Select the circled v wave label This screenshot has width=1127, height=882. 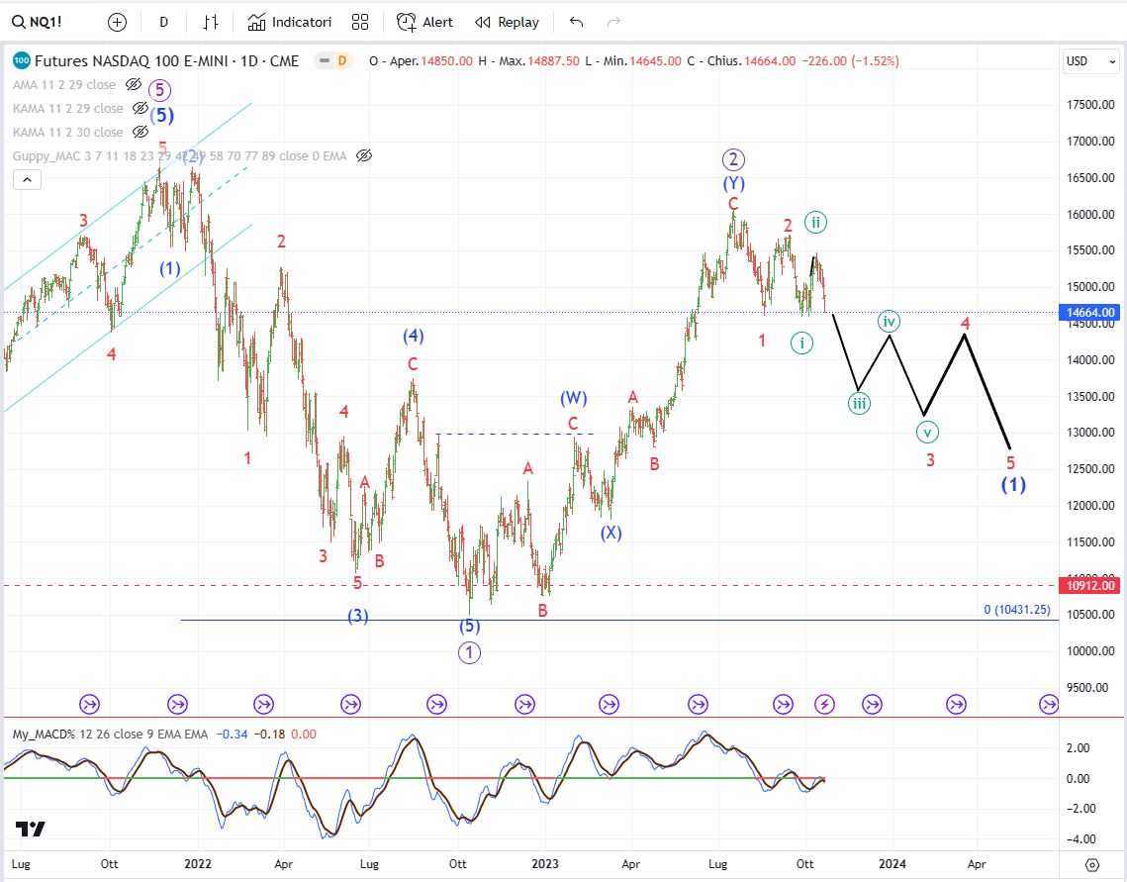(x=927, y=432)
